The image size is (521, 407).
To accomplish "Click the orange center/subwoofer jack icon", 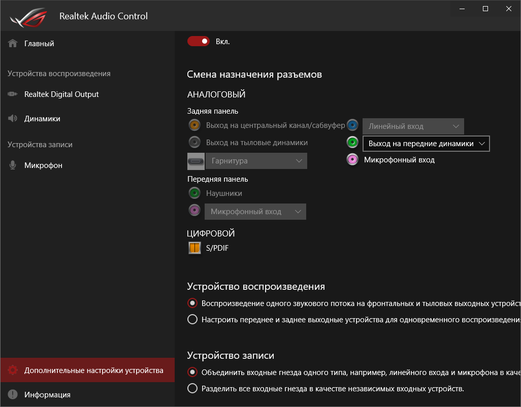I will pyautogui.click(x=194, y=125).
